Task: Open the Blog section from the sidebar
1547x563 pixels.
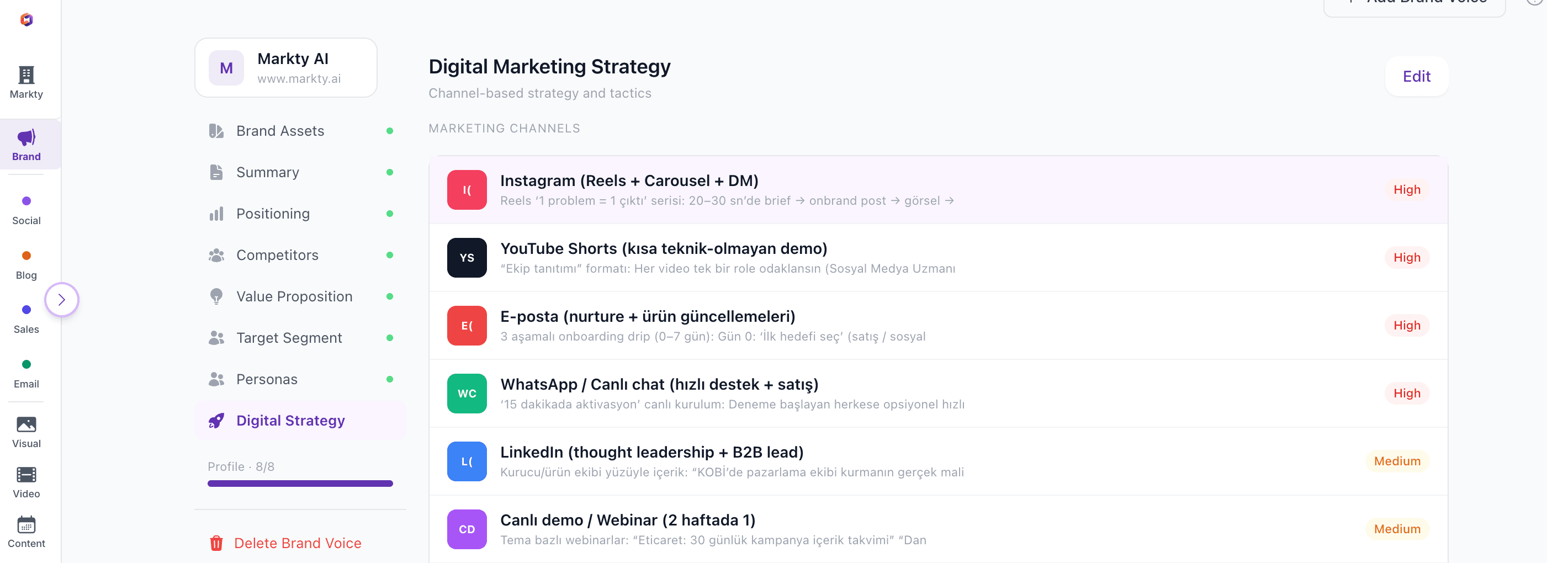Action: tap(26, 262)
